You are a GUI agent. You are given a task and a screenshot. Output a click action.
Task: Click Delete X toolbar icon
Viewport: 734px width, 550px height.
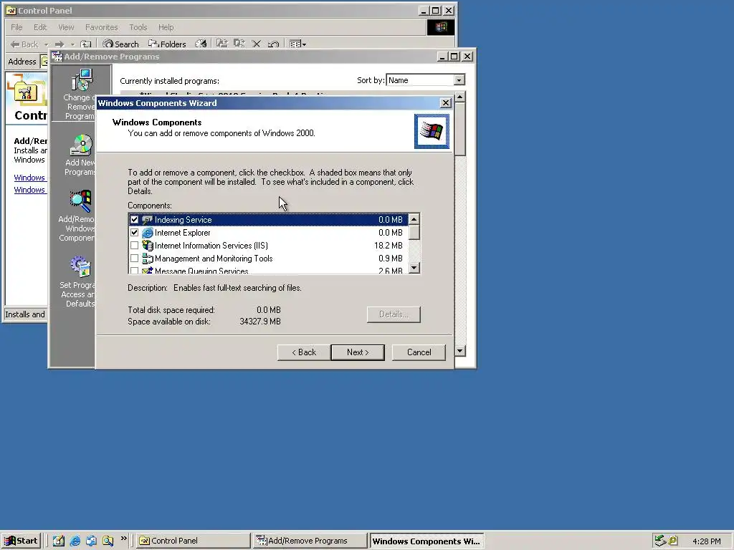click(x=256, y=44)
